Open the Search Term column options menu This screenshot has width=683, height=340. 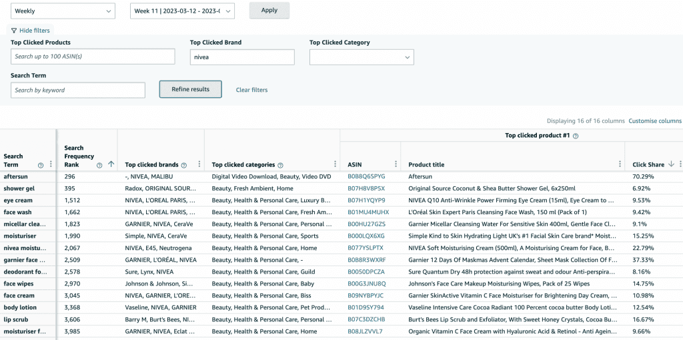tap(51, 164)
